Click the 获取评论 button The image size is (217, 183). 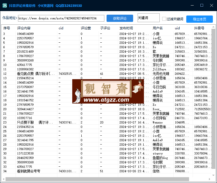(x=120, y=18)
